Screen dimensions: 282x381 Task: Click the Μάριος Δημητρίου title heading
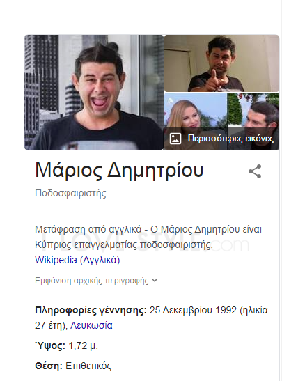coord(119,171)
